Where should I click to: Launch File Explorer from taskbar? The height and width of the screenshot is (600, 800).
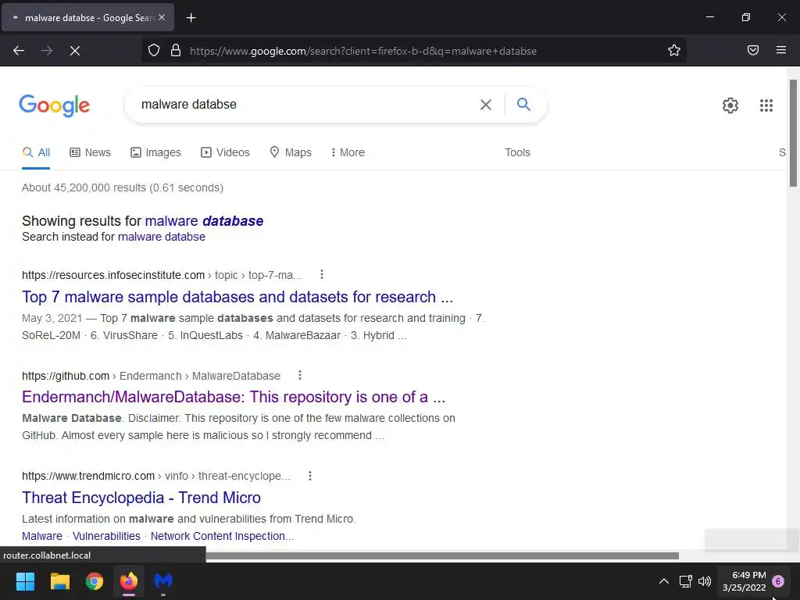pyautogui.click(x=59, y=581)
